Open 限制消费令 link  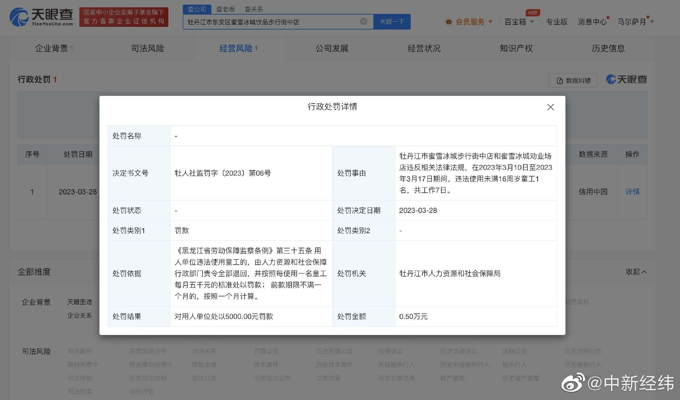click(83, 365)
